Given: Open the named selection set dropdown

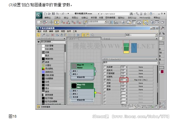Looking at the screenshot, I should (x=106, y=22).
